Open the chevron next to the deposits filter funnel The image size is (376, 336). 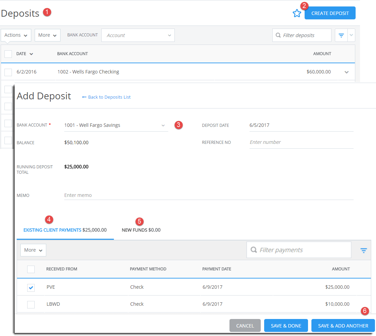[351, 35]
